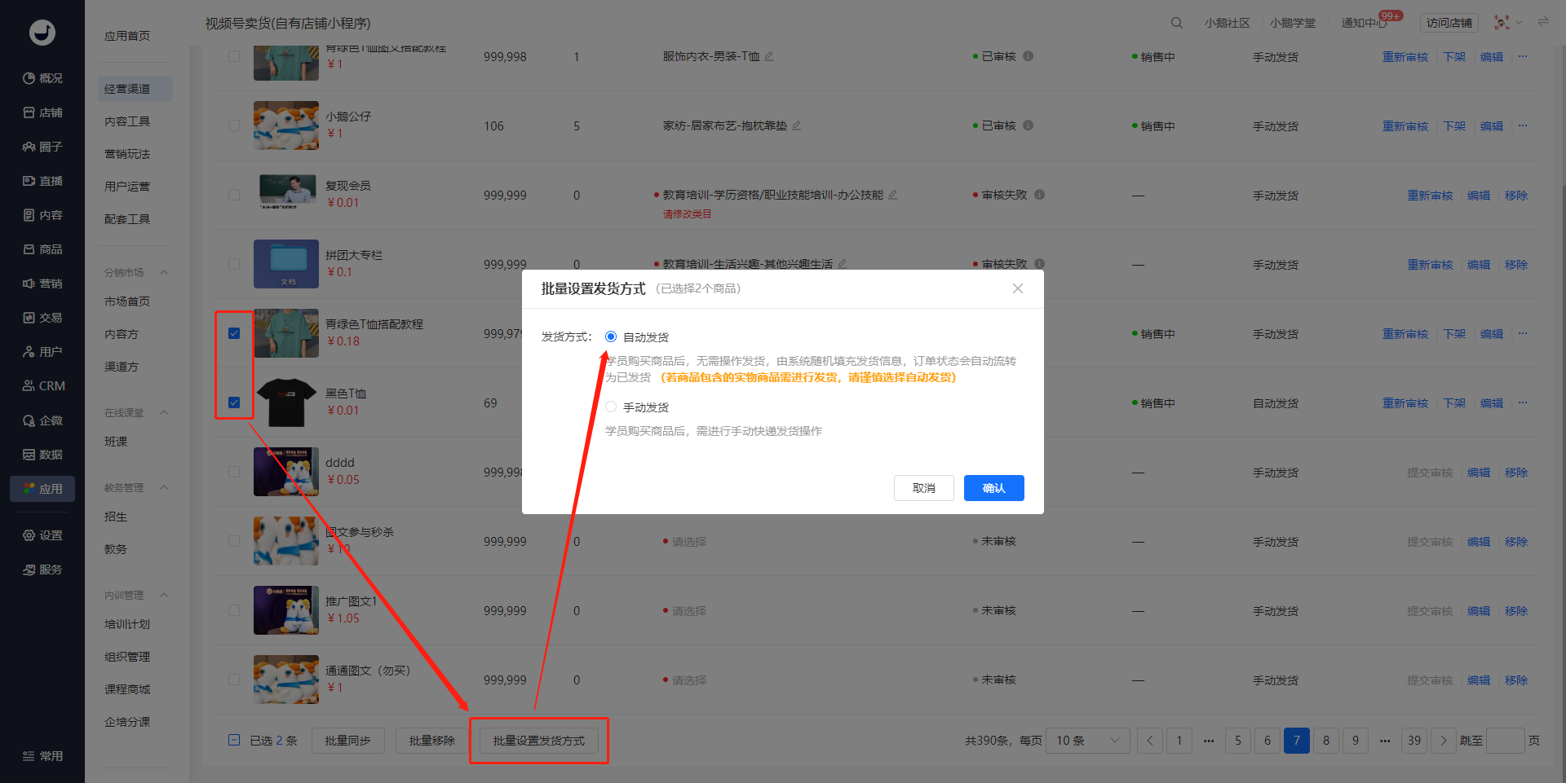Open the CRM sidebar item
1566x783 pixels.
coord(42,386)
